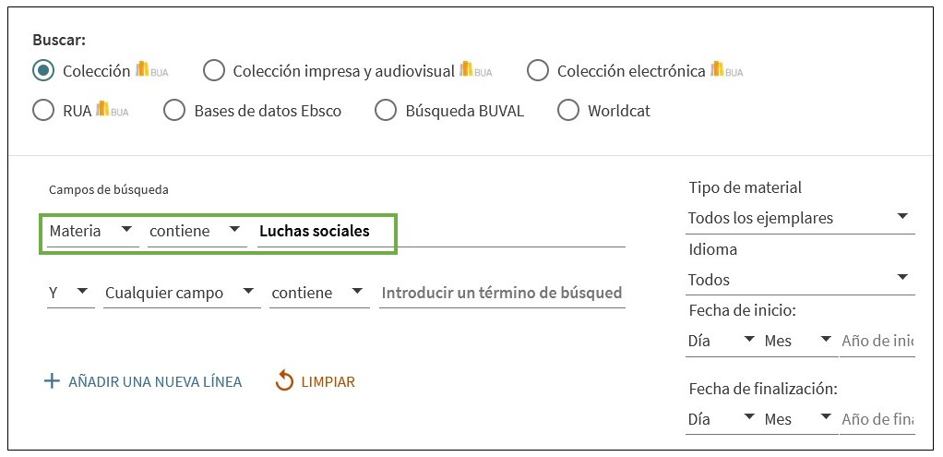The height and width of the screenshot is (457, 943).
Task: Click the BUA books icon beside Colección
Action: pyautogui.click(x=152, y=70)
